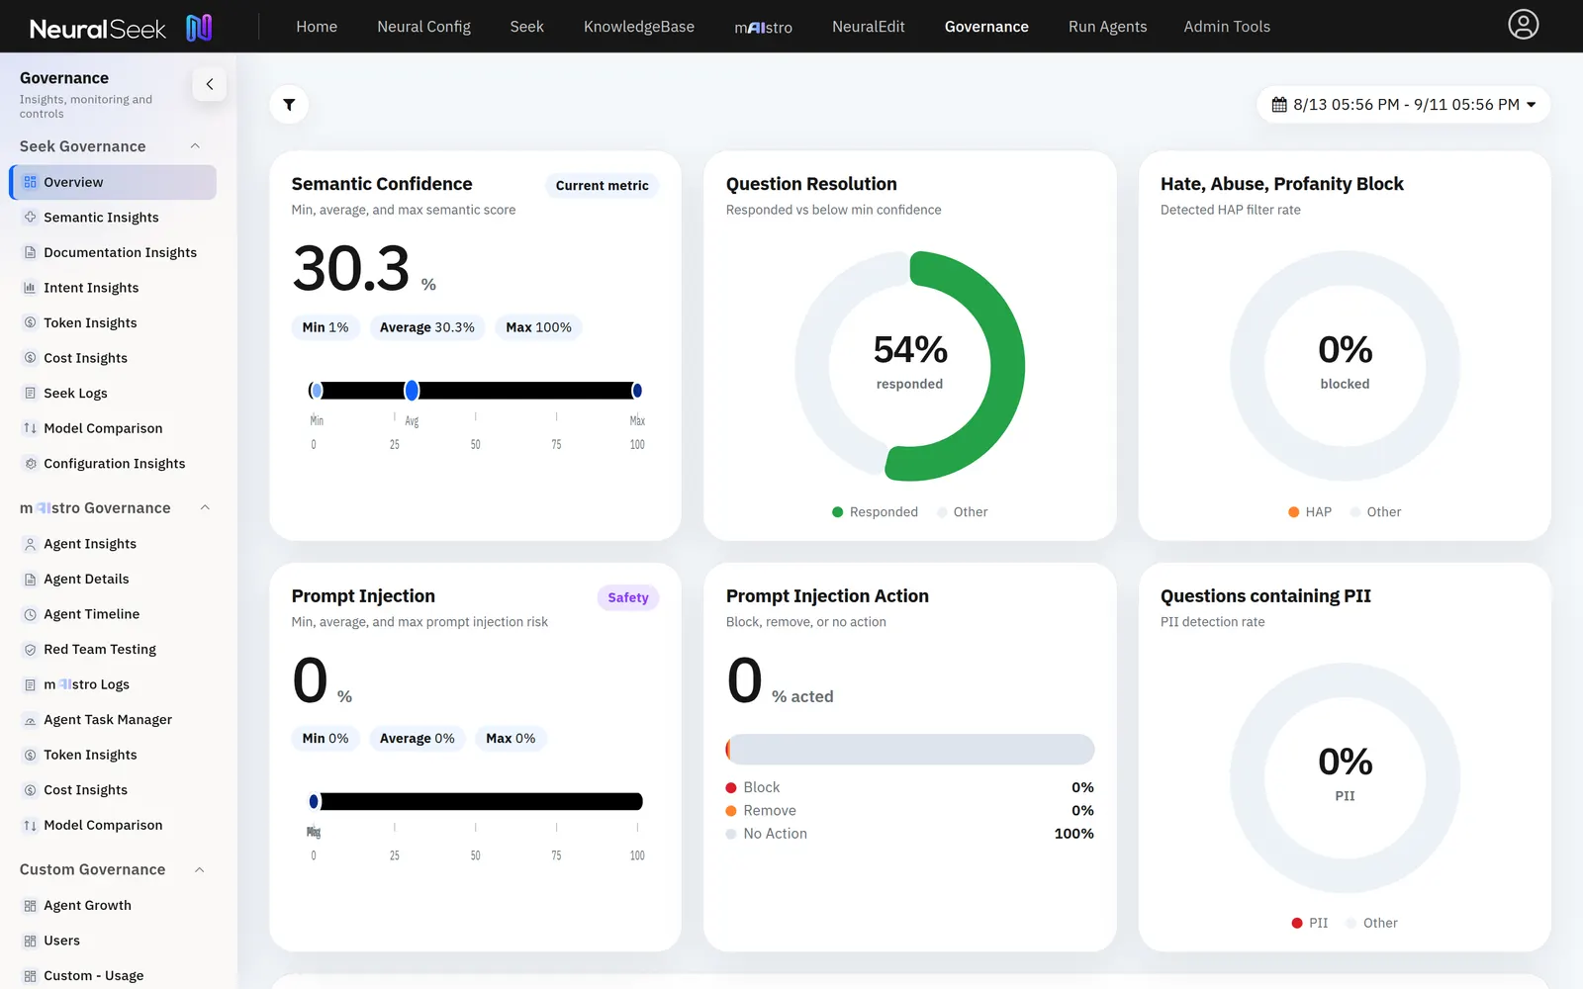This screenshot has width=1583, height=989.
Task: Click the Agent Details document icon
Action: (x=31, y=580)
